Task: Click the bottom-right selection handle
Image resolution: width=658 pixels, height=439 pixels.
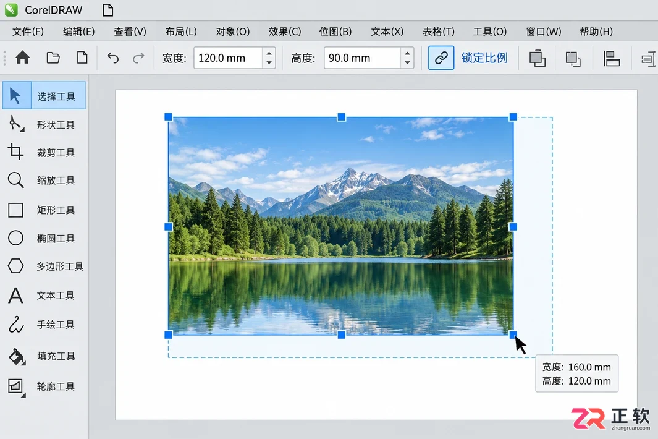Action: click(513, 335)
